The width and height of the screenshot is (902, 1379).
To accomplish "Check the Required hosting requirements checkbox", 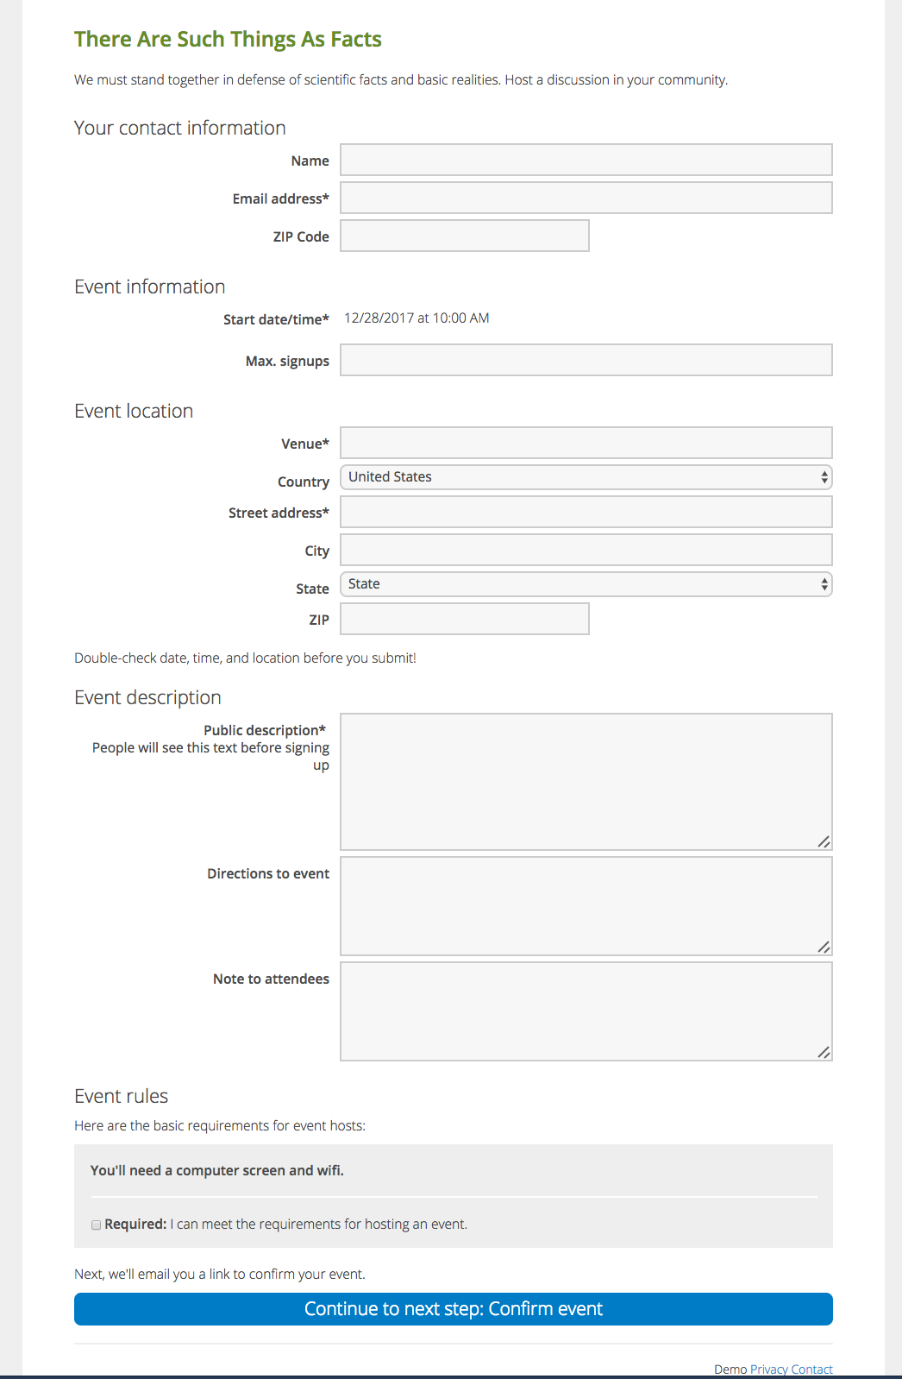I will click(97, 1225).
